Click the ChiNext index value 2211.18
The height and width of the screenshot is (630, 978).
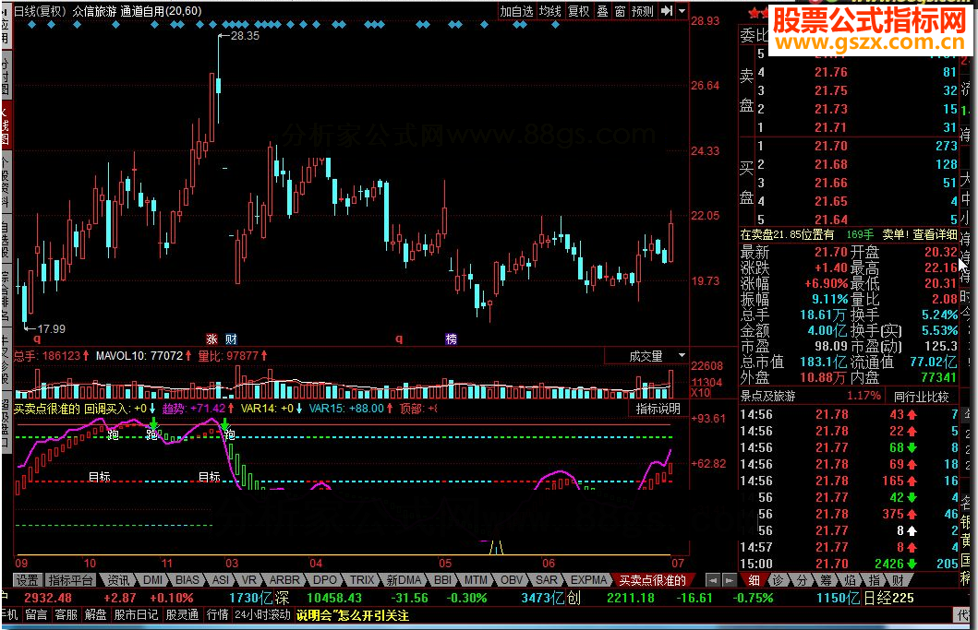pyautogui.click(x=631, y=599)
